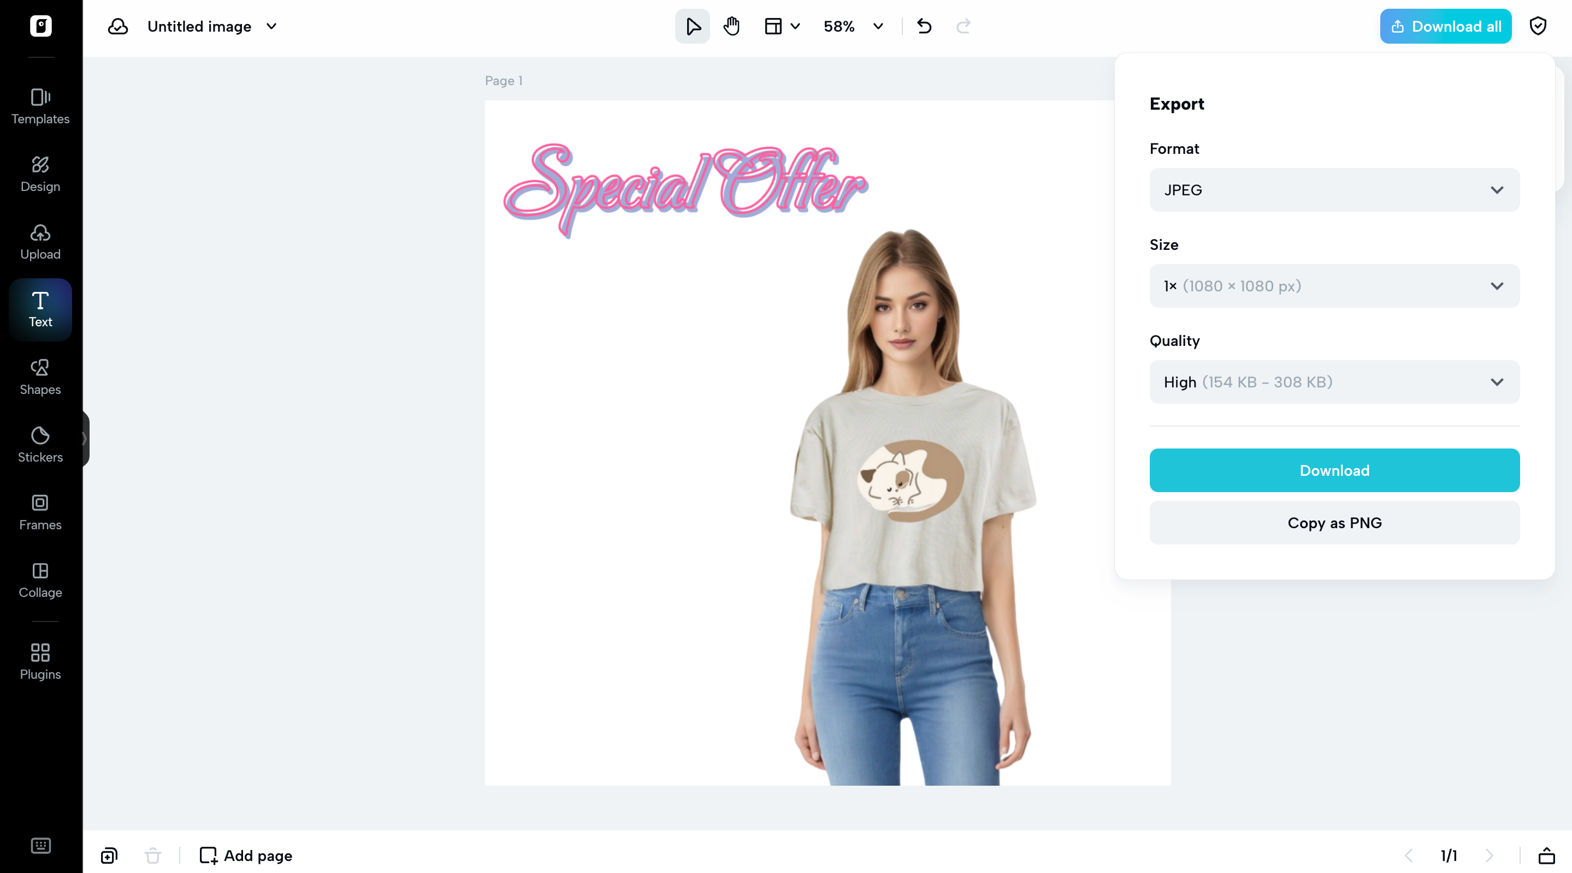Click the teal Download button

coord(1334,471)
